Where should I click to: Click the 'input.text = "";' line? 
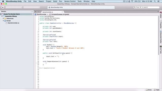point(52,56)
